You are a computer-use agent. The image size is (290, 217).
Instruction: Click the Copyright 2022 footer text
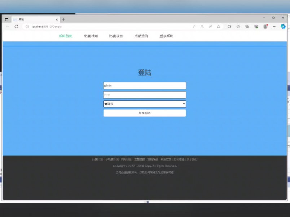coord(145,166)
